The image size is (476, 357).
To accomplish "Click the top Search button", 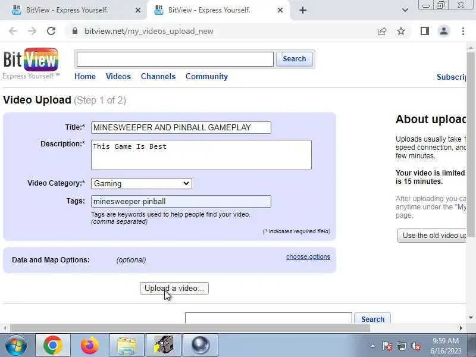I will coord(294,59).
